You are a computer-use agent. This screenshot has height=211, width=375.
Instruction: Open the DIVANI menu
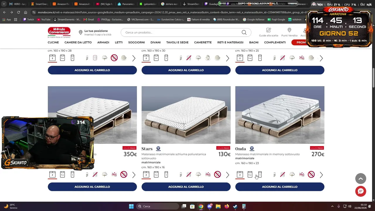(156, 42)
